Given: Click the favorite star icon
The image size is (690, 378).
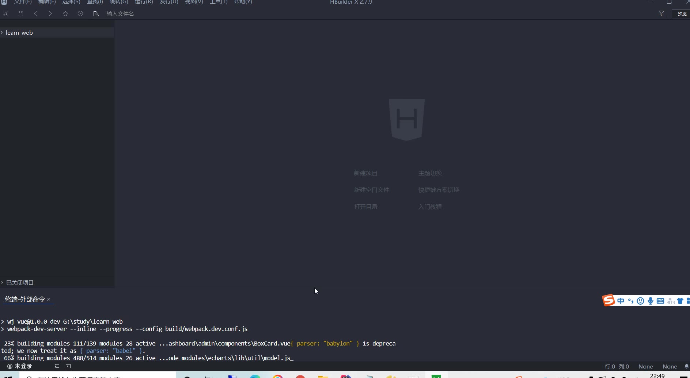Looking at the screenshot, I should pos(65,13).
